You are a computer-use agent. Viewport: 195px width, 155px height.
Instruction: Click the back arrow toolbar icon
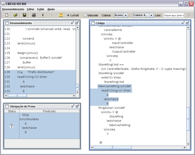43,15
